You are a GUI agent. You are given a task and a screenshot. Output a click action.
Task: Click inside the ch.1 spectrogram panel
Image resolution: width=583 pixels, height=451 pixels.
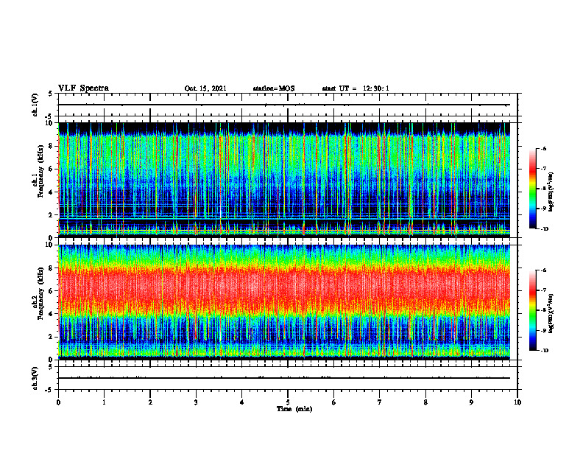[x=284, y=180]
